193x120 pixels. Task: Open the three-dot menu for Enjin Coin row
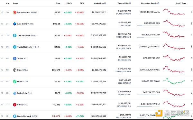191,93
